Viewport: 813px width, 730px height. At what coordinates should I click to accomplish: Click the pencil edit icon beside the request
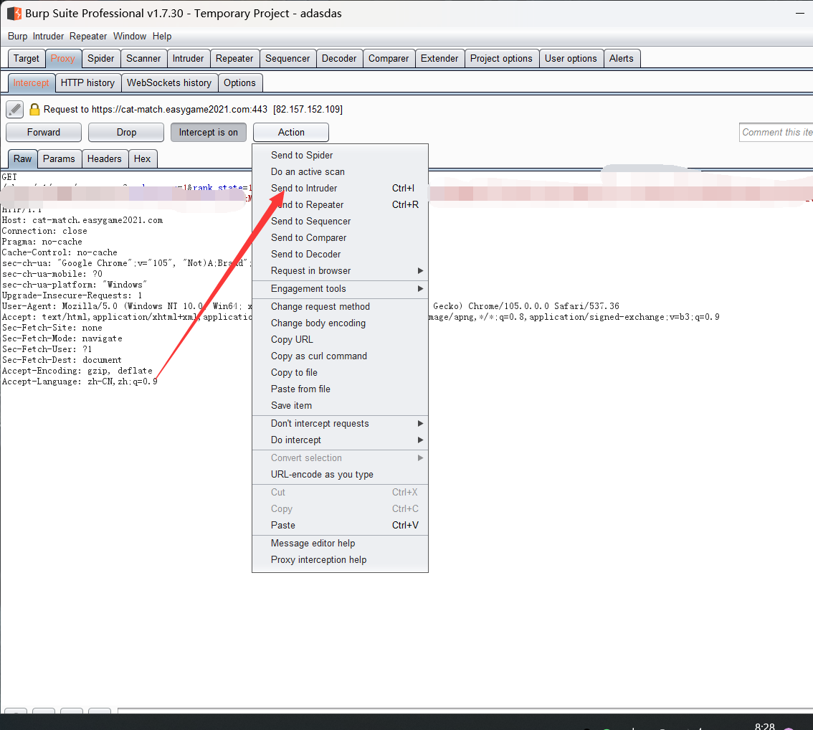pos(15,109)
